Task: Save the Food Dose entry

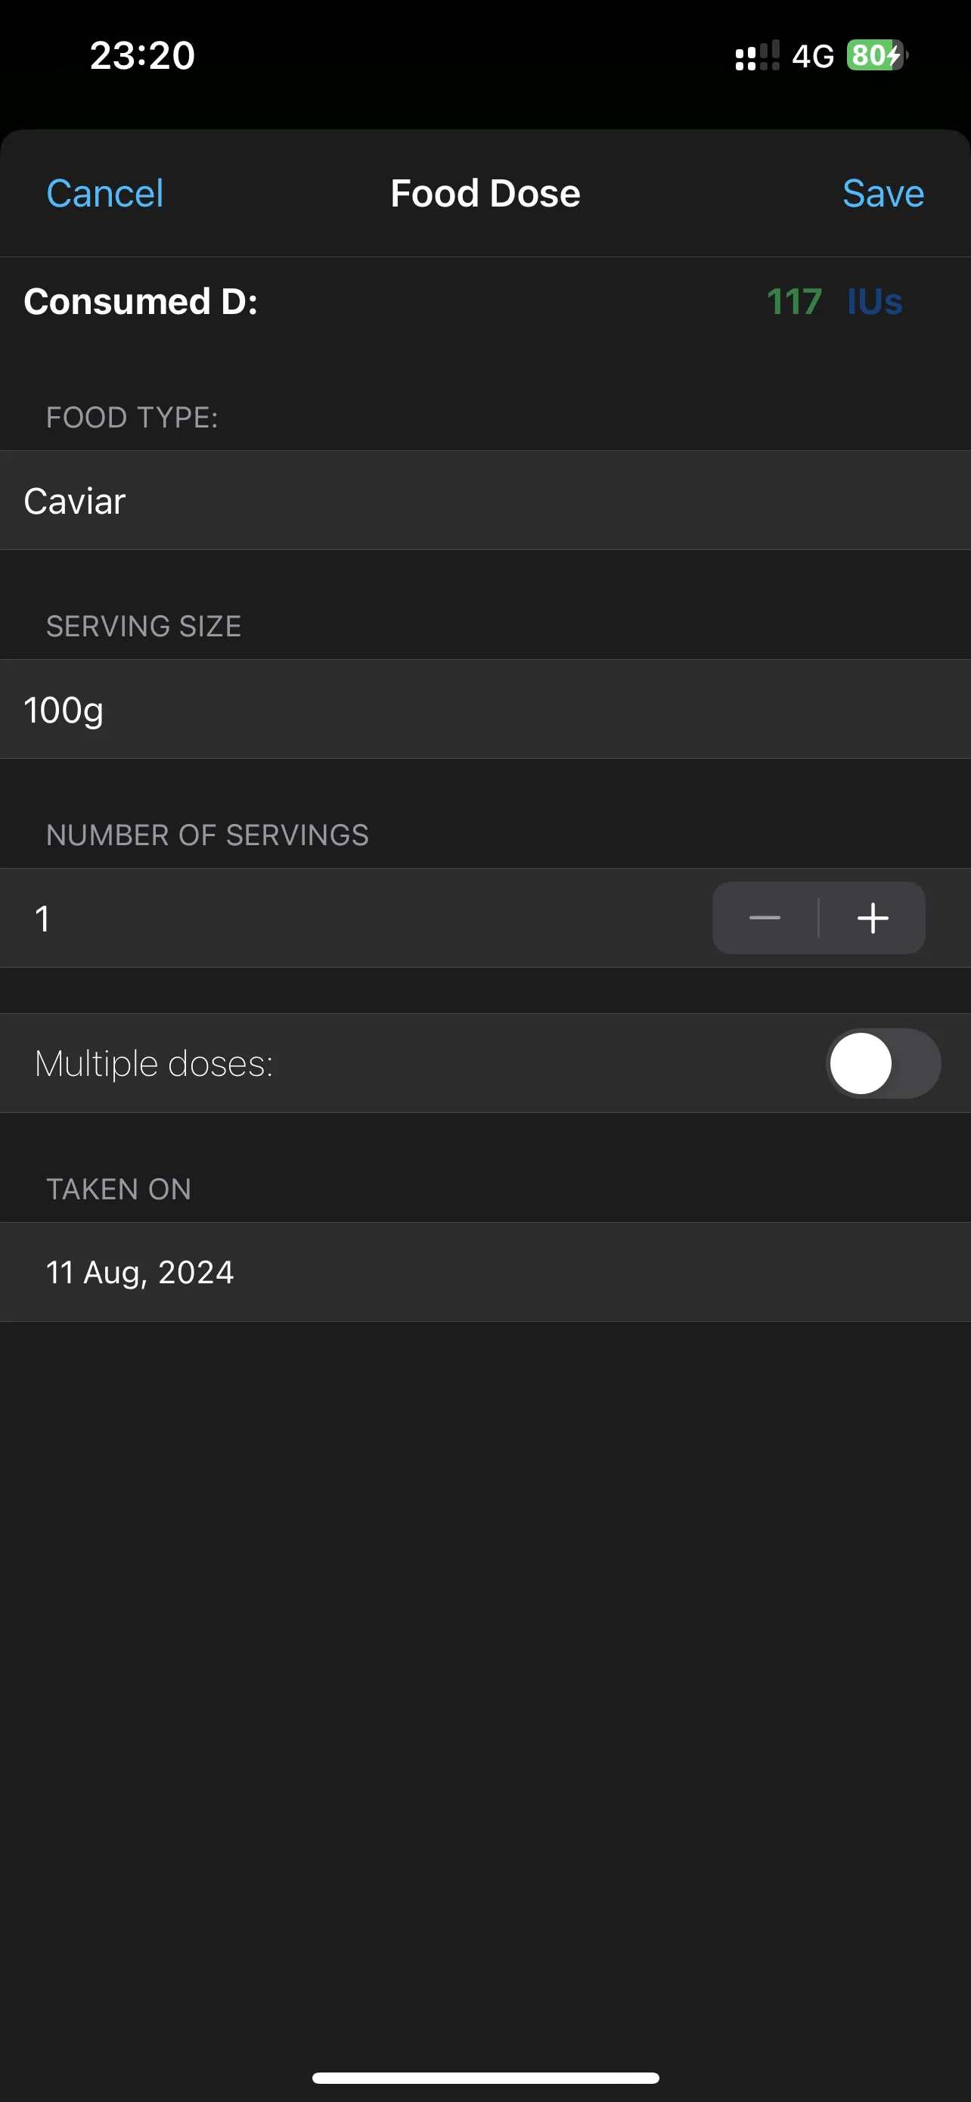Action: [x=883, y=194]
